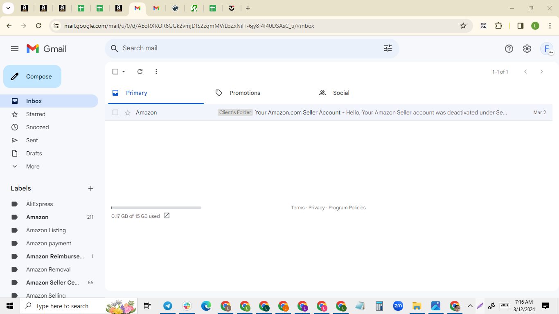The image size is (559, 314).
Task: Open the browser Extensions puzzle icon
Action: coord(498,26)
